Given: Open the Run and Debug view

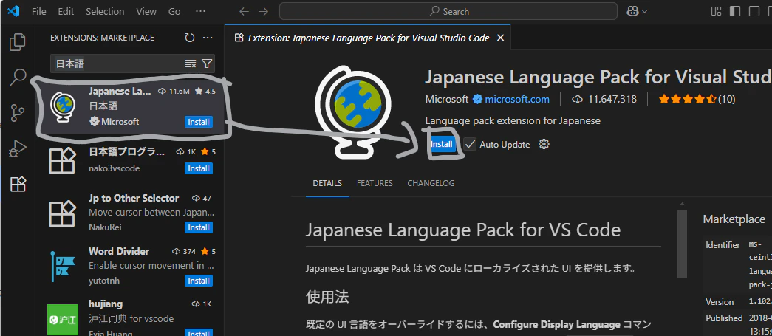Looking at the screenshot, I should 18,148.
